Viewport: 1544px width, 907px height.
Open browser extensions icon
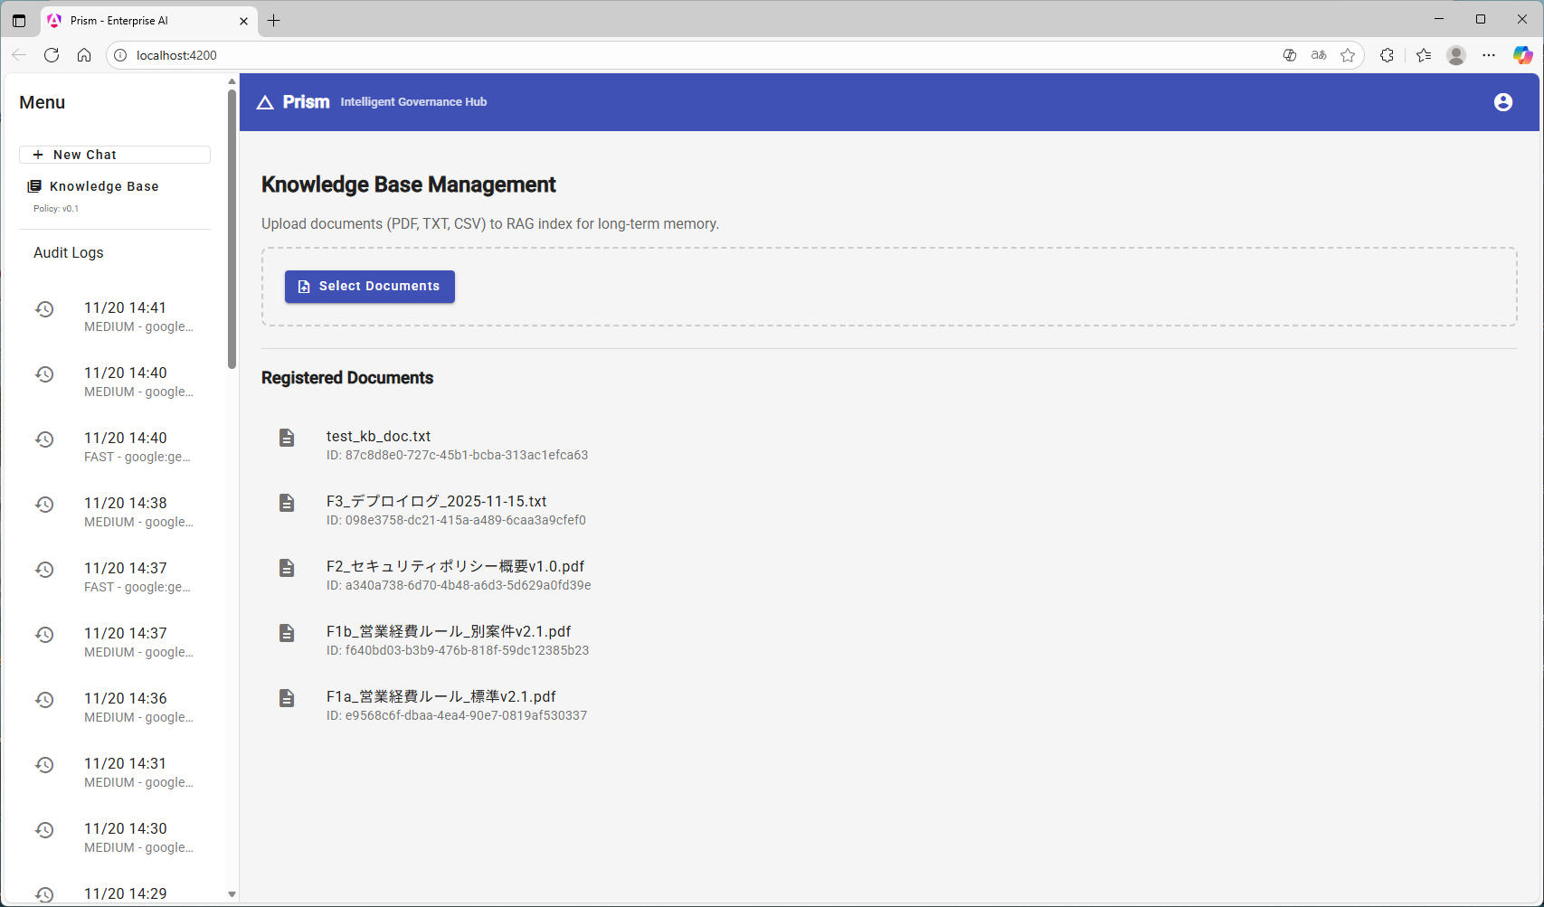pos(1387,55)
